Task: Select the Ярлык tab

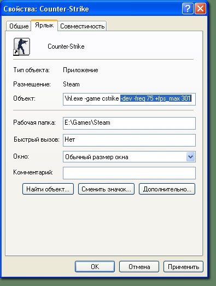Action: tap(44, 25)
